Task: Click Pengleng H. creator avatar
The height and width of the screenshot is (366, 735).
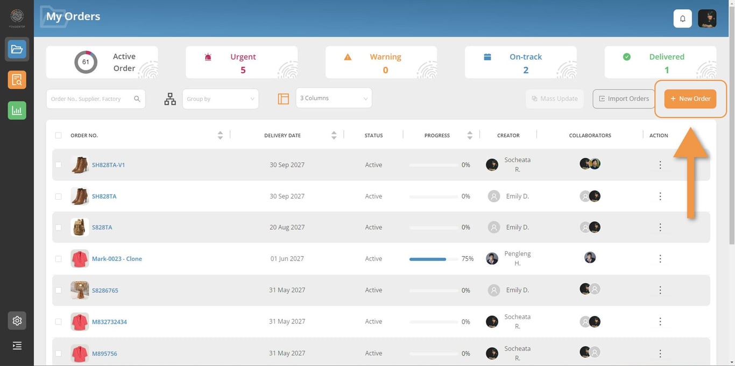Action: click(492, 259)
